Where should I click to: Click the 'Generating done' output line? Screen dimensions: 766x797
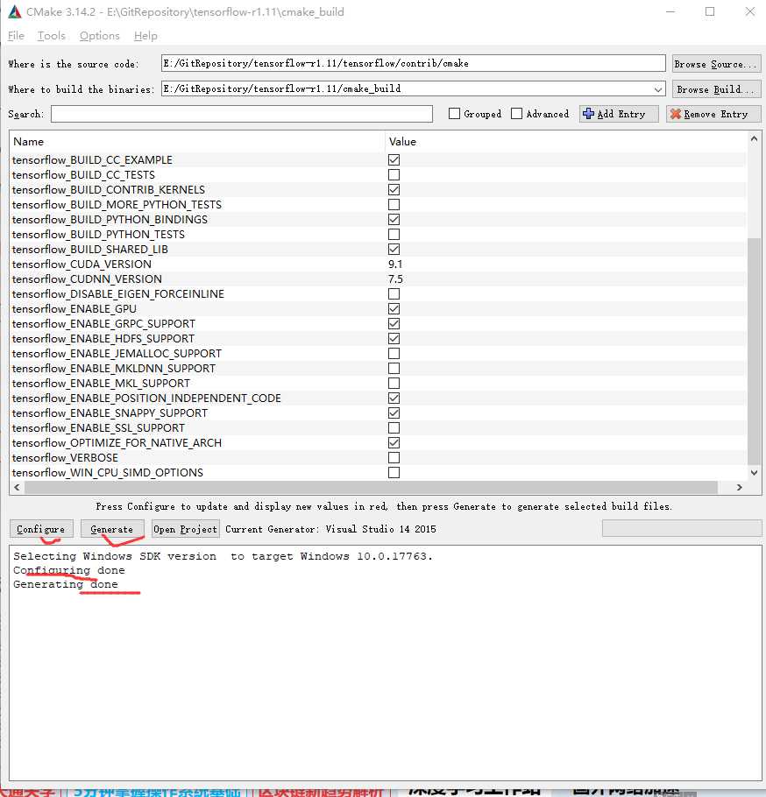pyautogui.click(x=66, y=584)
